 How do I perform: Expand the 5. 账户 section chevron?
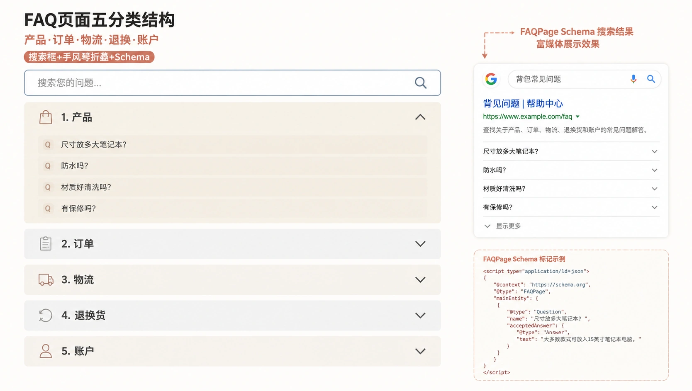pos(420,351)
